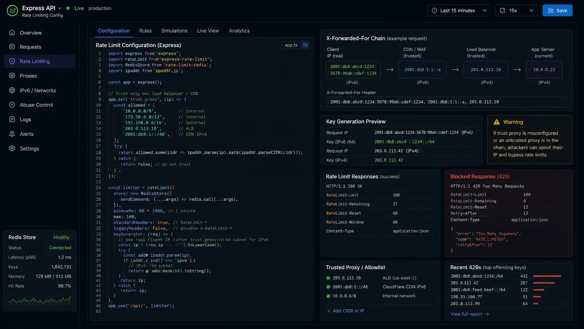Open the Live View tab
This screenshot has width=584, height=329.
tap(208, 31)
